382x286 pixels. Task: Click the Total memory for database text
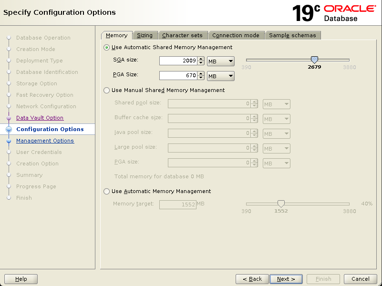tap(159, 176)
